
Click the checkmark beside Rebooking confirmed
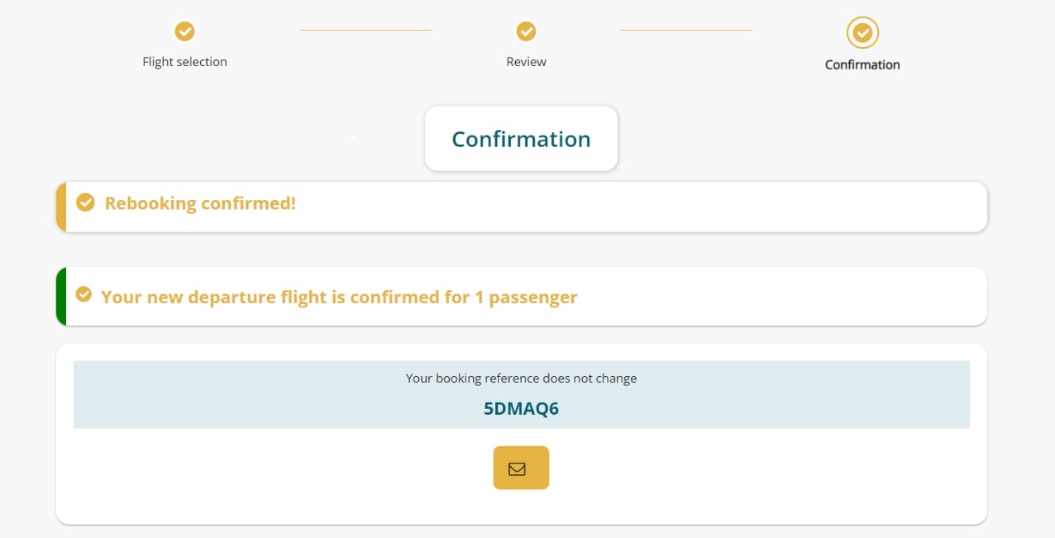pos(85,202)
